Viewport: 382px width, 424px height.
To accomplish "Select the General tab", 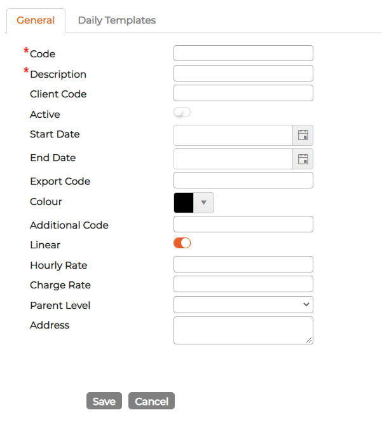I will coord(36,20).
